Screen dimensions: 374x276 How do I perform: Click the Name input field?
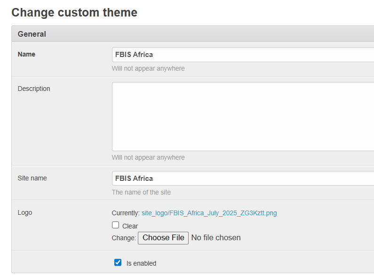click(x=242, y=55)
